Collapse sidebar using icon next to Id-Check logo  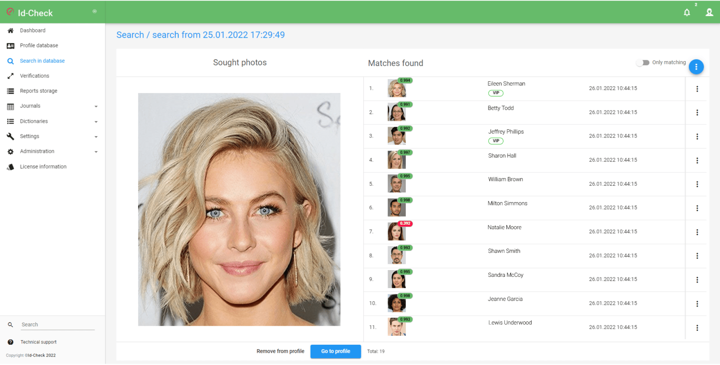[94, 11]
